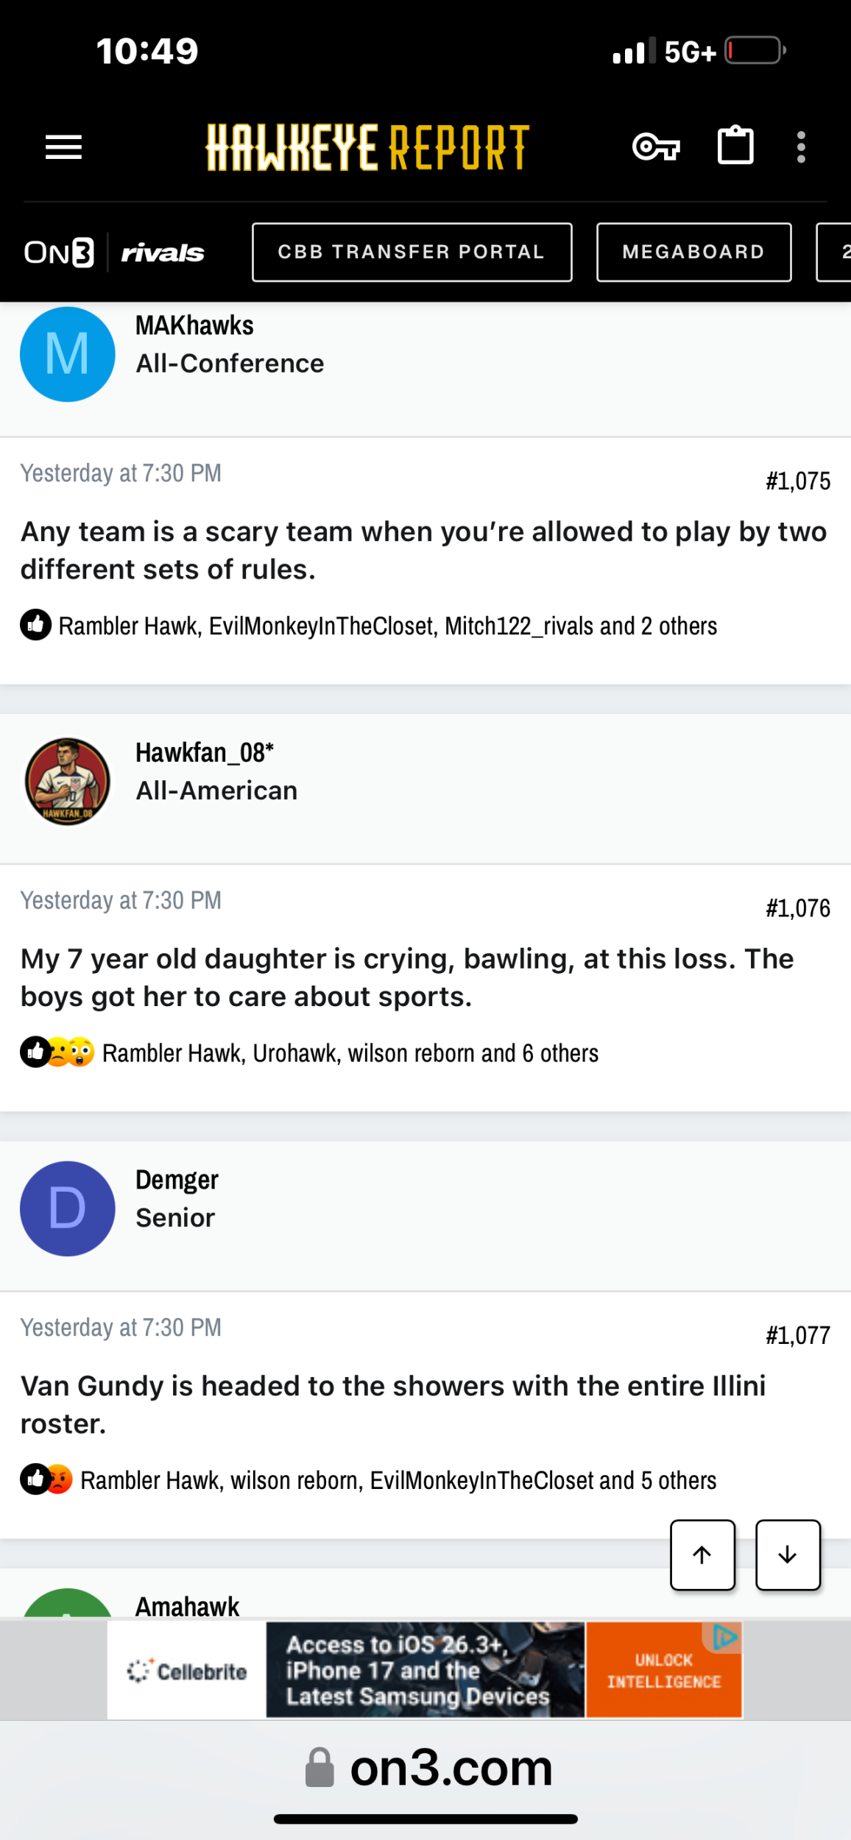Switch to the Megaboard tab
This screenshot has width=851, height=1840.
coord(693,252)
